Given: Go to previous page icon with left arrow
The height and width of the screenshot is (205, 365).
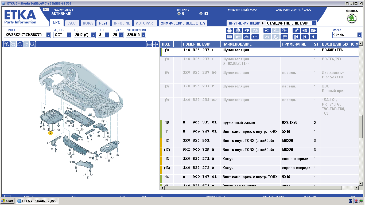Looking at the screenshot, I should [x=305, y=30].
